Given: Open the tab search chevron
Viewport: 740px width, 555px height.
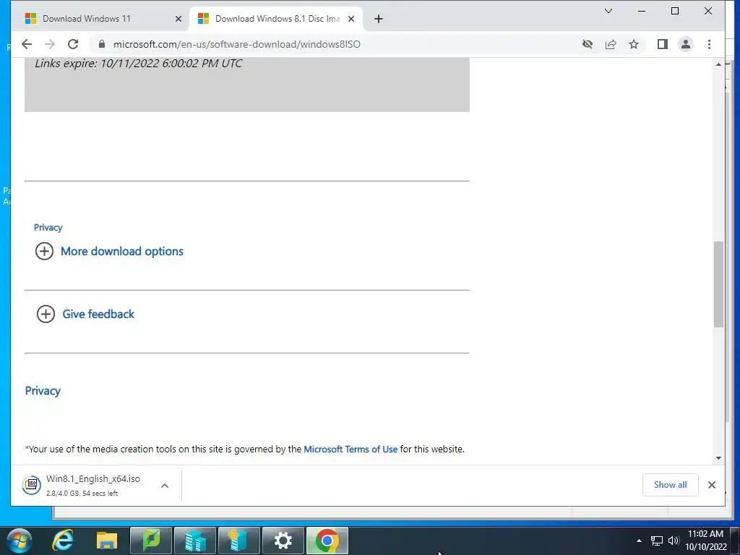Looking at the screenshot, I should point(608,11).
